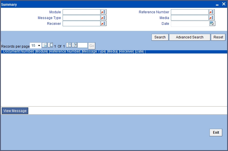
Task: Go to the next page of records
Action: [69, 45]
